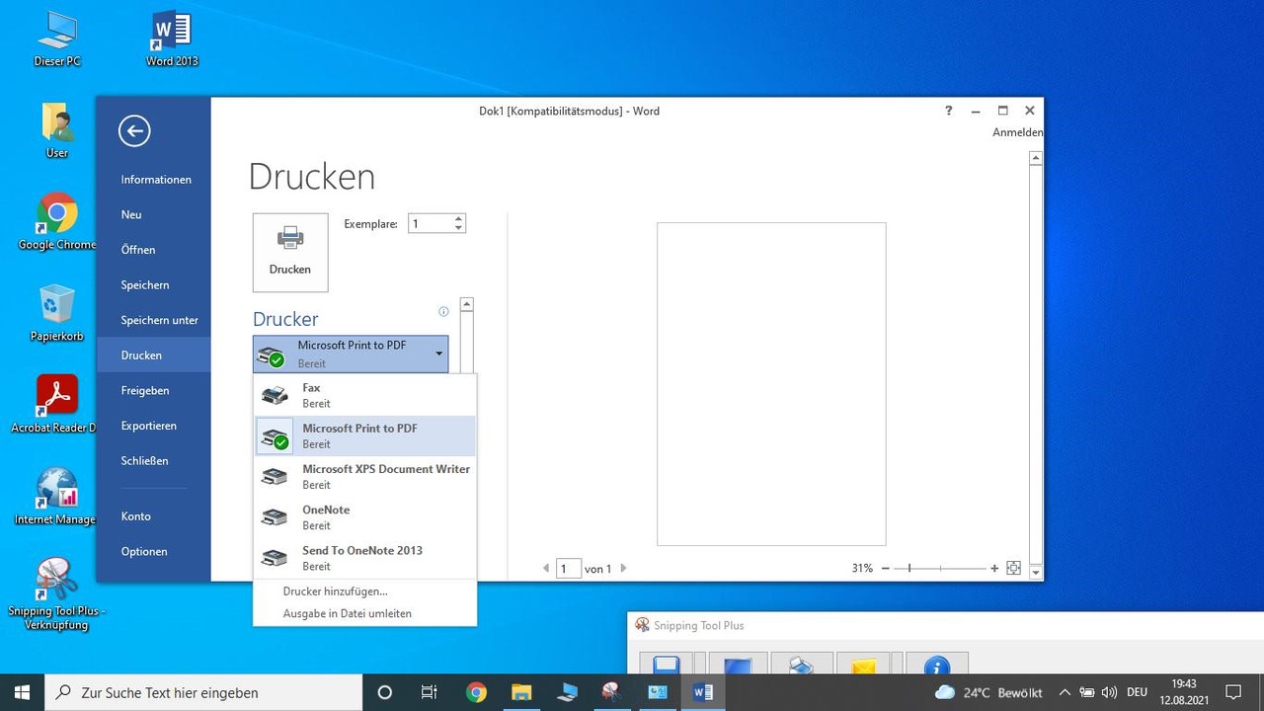1264x711 pixels.
Task: Click the 31% zoom level label
Action: (862, 569)
